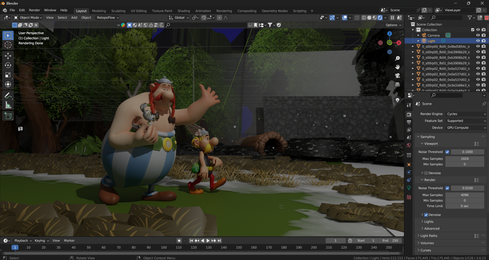This screenshot has width=489, height=260.
Task: Choose the Move tool in toolbar
Action: [x=8, y=56]
